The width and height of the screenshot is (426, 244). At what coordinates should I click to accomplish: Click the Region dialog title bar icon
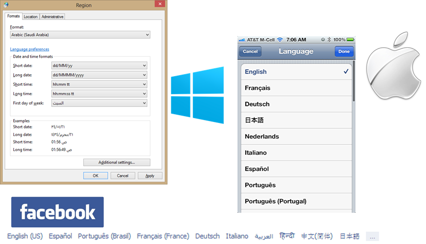coord(5,5)
